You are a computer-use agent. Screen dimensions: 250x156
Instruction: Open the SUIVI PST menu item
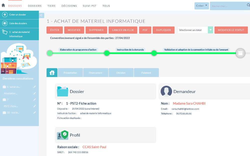(89, 6)
